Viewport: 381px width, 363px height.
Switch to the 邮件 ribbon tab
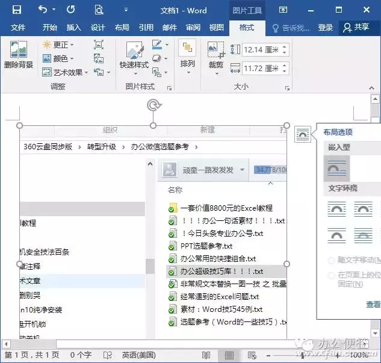[170, 28]
